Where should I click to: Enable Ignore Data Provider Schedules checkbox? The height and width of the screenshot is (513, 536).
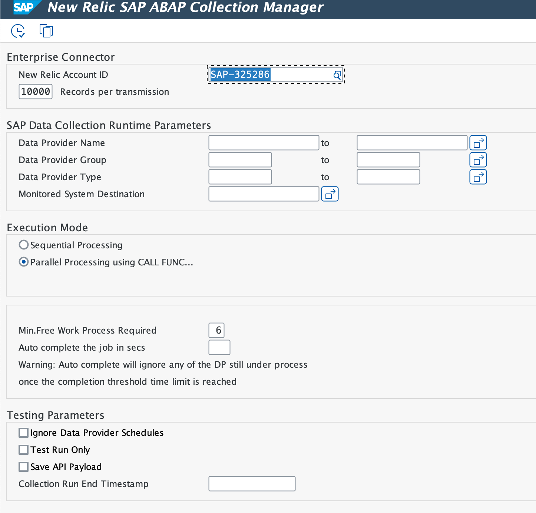[24, 433]
